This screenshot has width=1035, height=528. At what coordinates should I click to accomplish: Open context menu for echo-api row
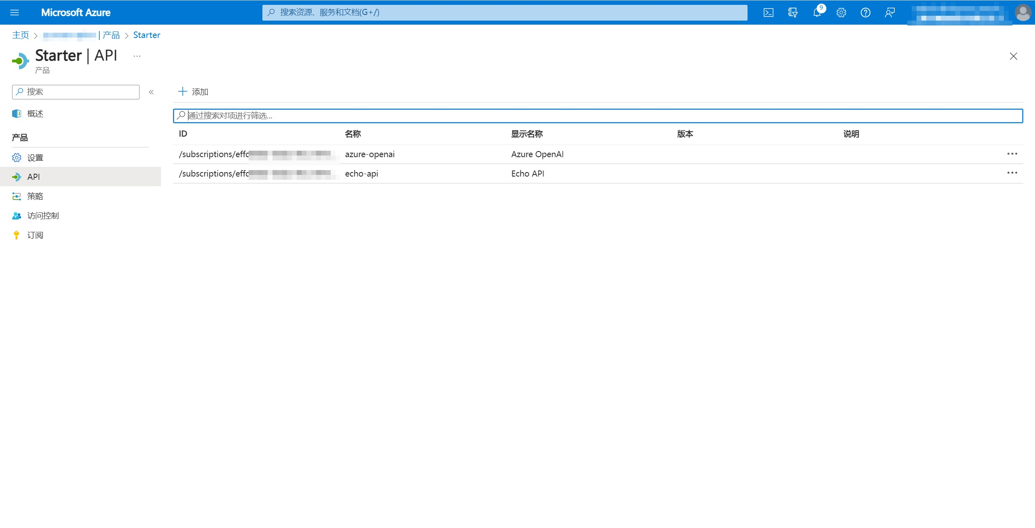(1012, 173)
